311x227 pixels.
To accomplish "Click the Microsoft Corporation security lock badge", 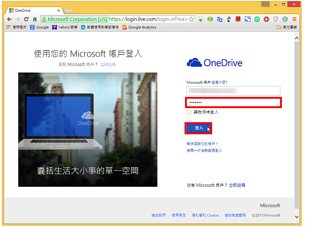I will [x=74, y=19].
